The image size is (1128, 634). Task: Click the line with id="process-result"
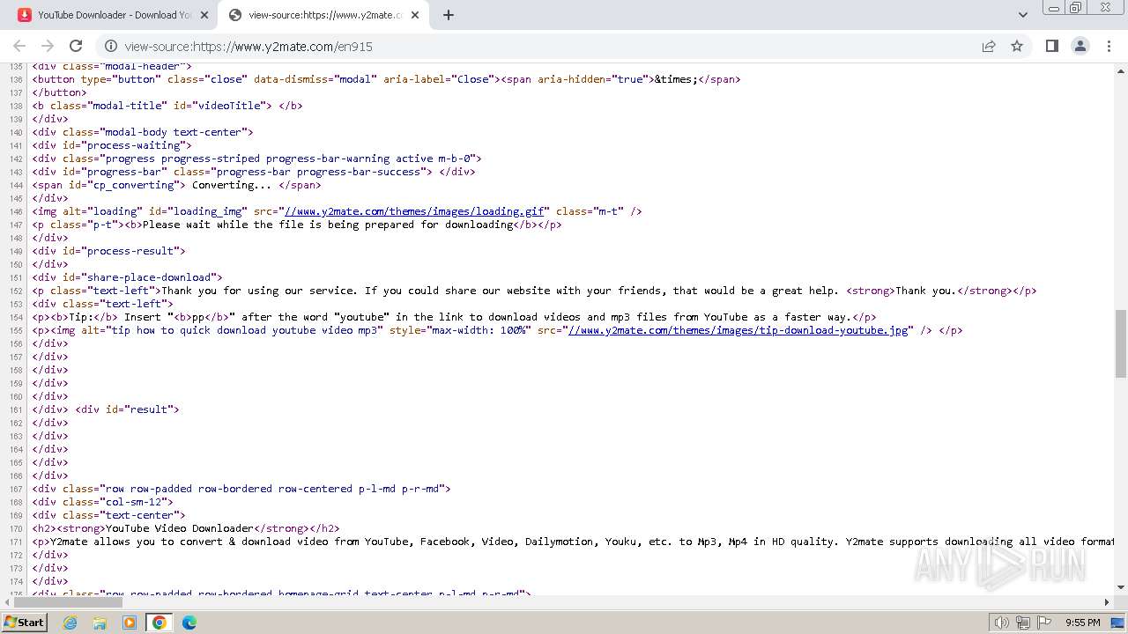click(109, 251)
